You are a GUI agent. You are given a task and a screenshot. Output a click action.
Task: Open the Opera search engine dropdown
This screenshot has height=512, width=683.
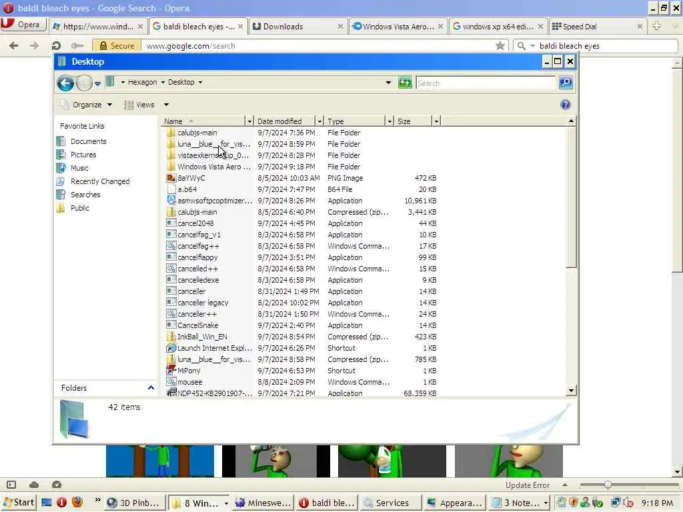[532, 46]
